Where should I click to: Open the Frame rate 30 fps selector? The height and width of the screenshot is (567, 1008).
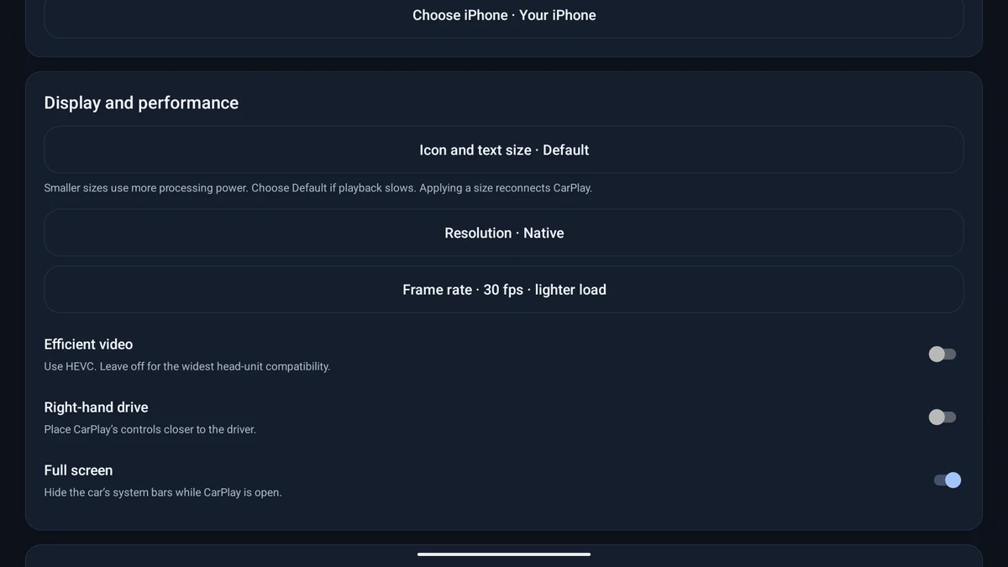[503, 290]
